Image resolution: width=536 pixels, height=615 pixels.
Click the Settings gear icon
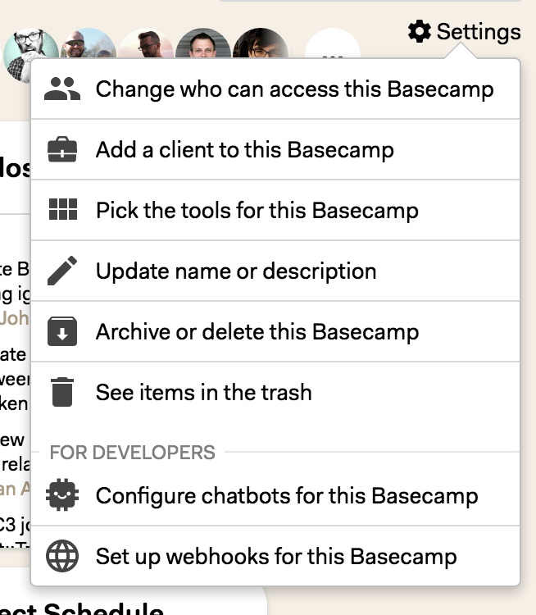point(420,31)
